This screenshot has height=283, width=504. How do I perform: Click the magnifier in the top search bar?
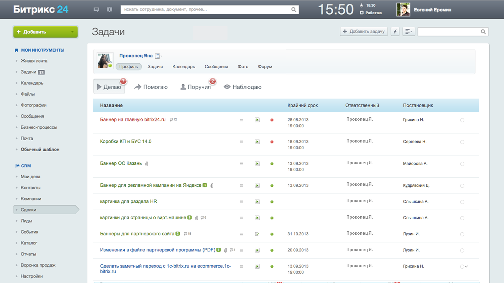pos(294,10)
